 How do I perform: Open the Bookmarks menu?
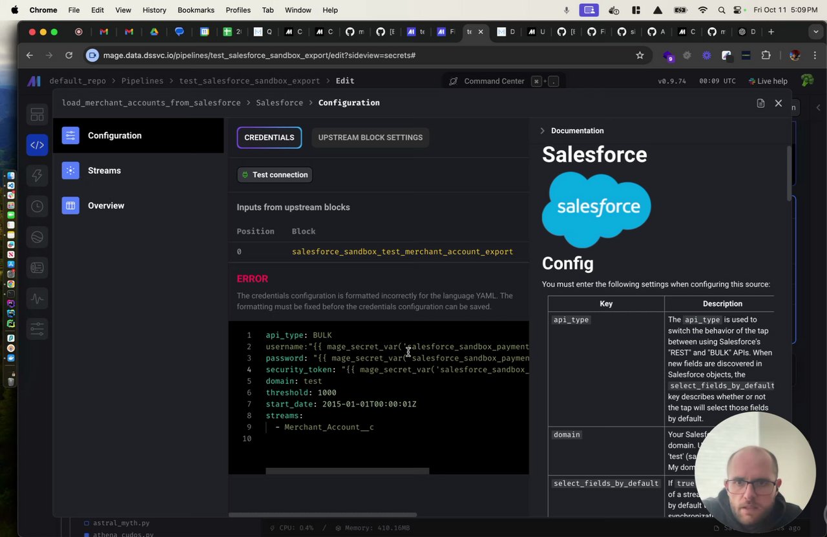tap(196, 10)
